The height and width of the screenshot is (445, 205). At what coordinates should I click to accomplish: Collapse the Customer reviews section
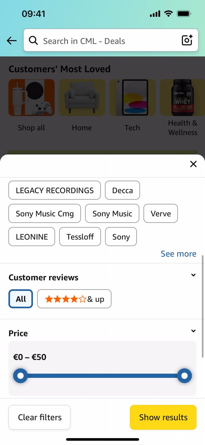click(193, 275)
